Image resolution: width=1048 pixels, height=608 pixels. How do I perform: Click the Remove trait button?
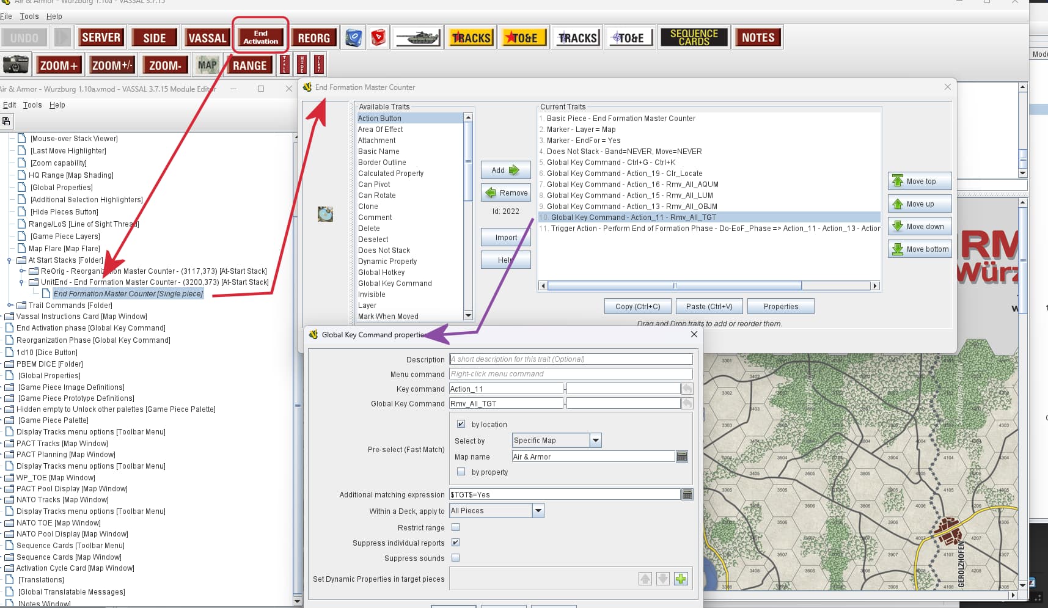coord(505,192)
